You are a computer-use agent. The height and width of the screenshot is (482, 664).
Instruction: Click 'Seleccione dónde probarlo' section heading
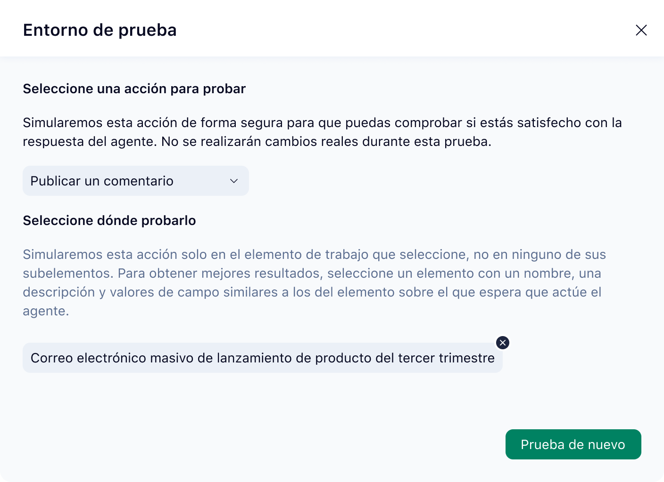tap(109, 220)
